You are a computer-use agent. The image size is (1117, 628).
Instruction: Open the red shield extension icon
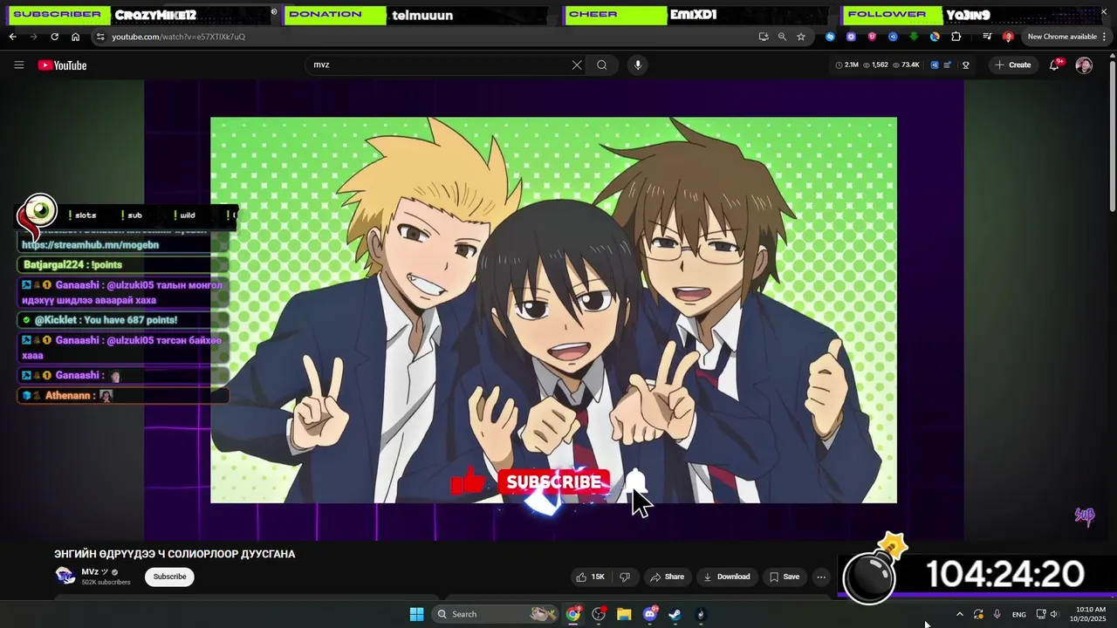(x=872, y=37)
